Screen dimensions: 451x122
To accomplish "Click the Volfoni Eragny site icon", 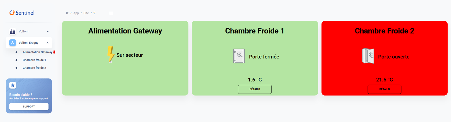I will [x=13, y=43].
